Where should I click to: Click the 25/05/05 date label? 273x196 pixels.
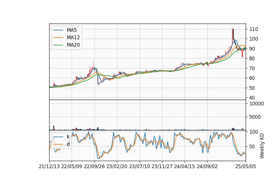(x=246, y=166)
